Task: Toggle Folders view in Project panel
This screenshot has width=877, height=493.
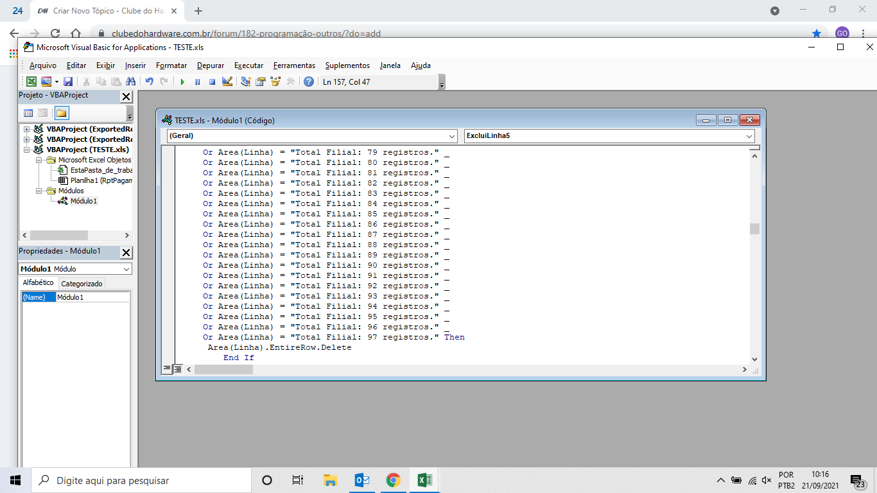Action: (61, 113)
